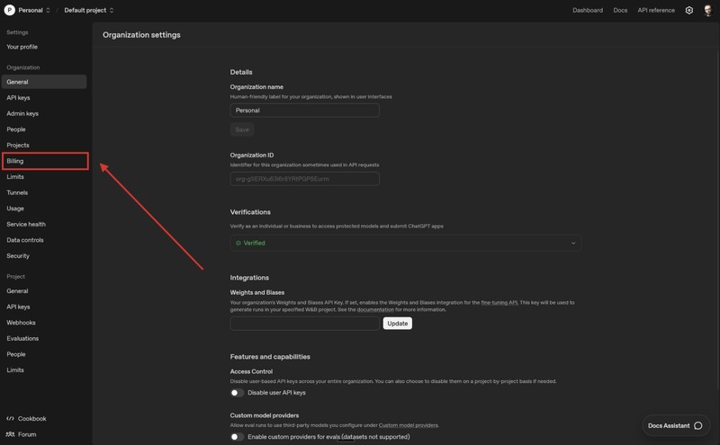Click the Docs Assistant chat bubble icon

(x=698, y=426)
